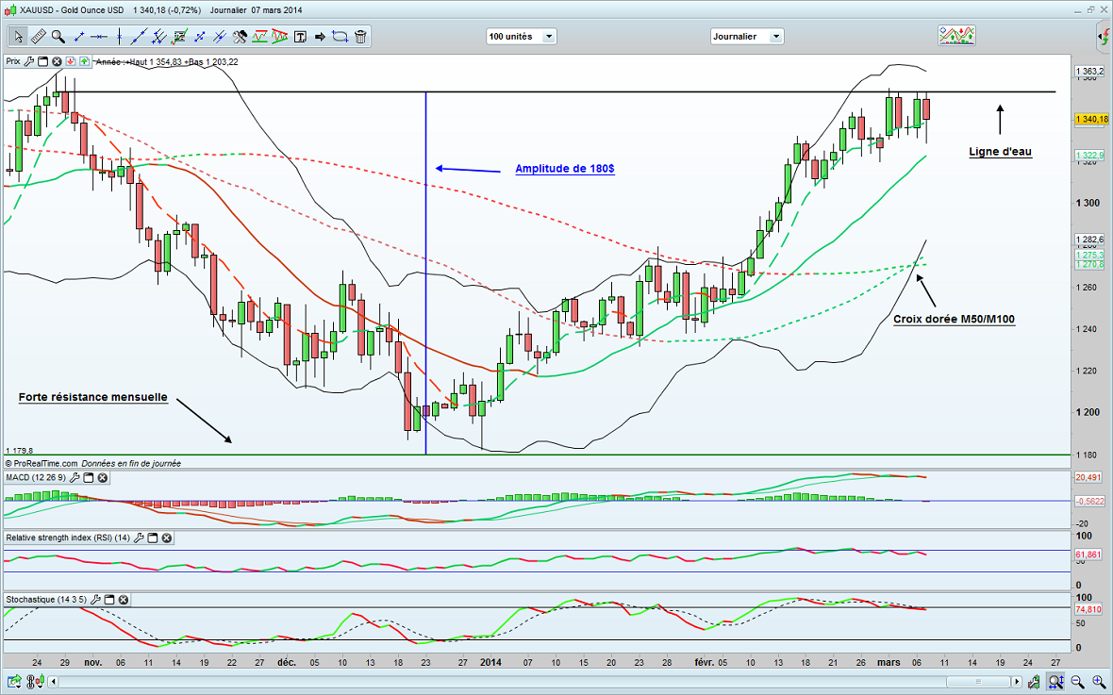This screenshot has height=695, width=1113.
Task: Pick the ruler measurement tool
Action: [x=39, y=37]
